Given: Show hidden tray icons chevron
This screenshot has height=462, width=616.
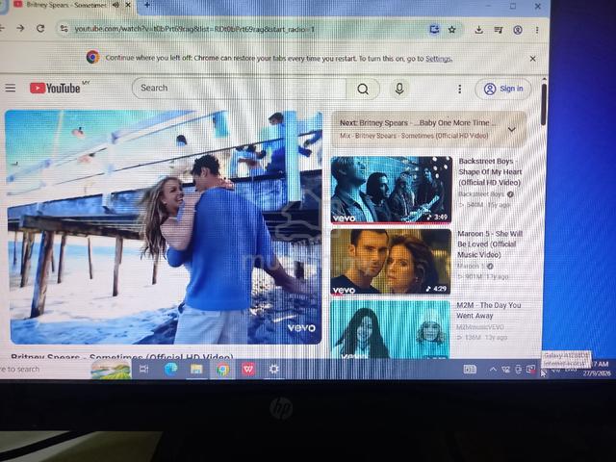Looking at the screenshot, I should [x=493, y=370].
